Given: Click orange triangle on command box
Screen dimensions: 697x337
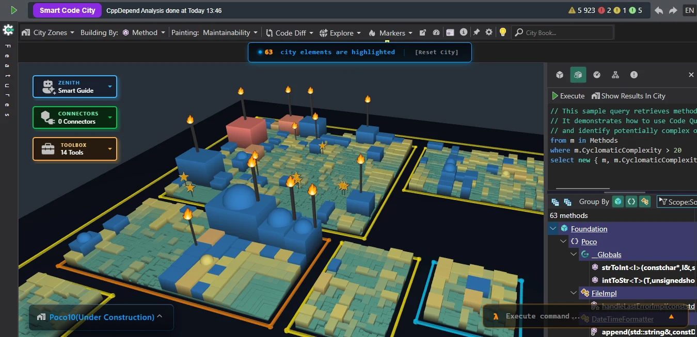Looking at the screenshot, I should tap(671, 317).
